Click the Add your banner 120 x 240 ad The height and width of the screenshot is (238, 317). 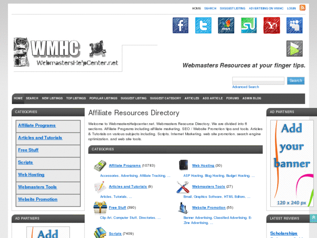(x=292, y=163)
